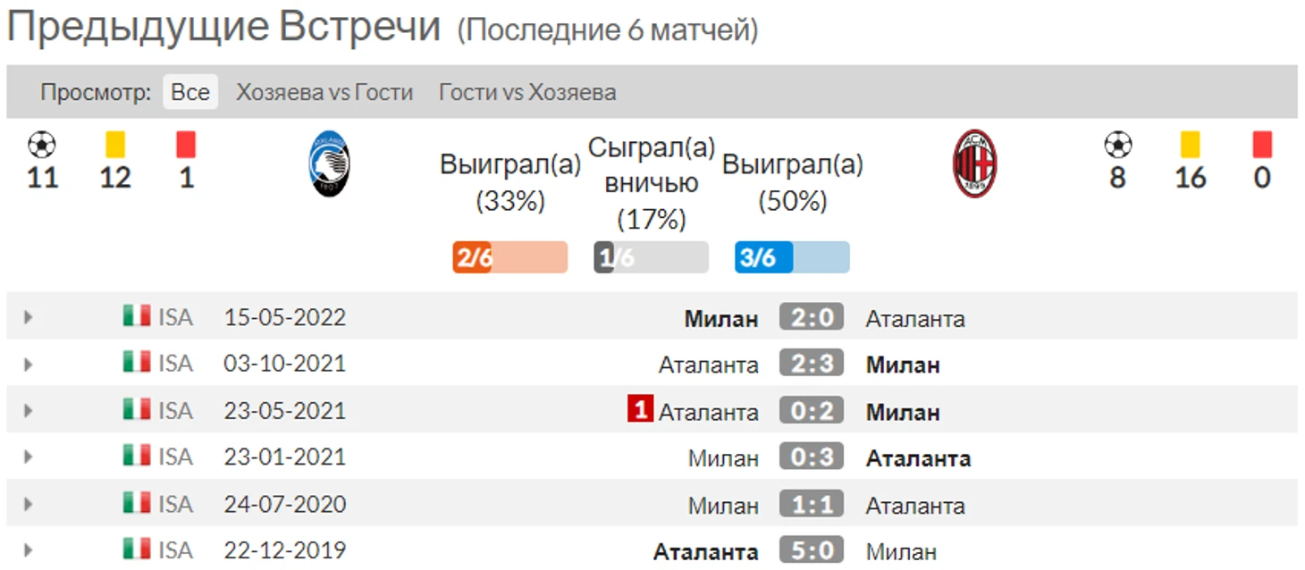Switch to Гости vs Хозяева view

click(527, 92)
